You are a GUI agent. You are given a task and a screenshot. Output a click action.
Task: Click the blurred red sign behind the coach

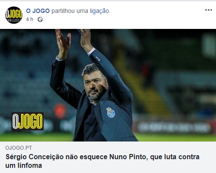[x=60, y=111]
